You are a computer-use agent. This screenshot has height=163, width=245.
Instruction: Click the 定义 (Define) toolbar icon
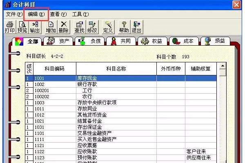click(x=108, y=27)
